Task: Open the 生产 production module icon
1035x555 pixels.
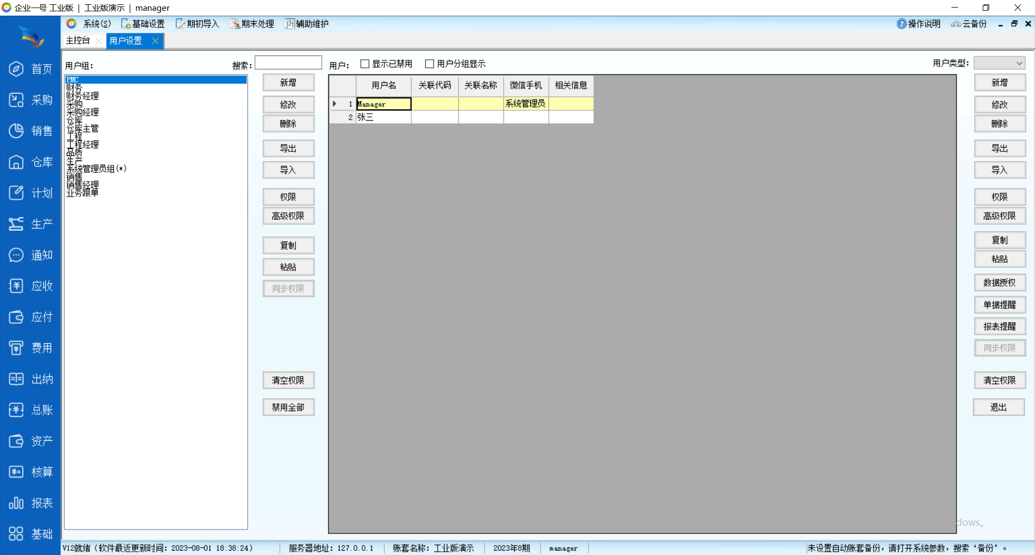Action: (17, 224)
